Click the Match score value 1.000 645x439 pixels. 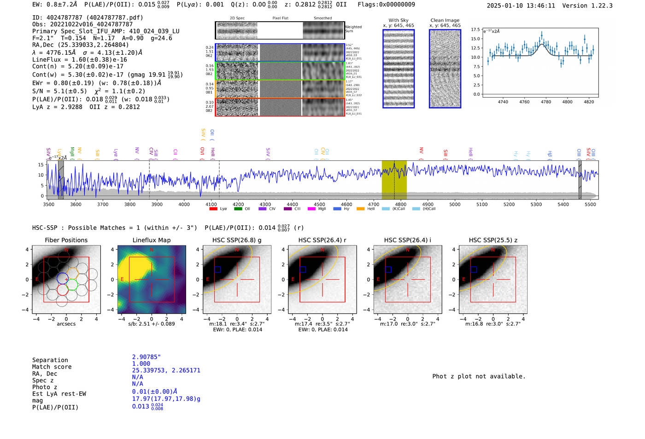141,363
